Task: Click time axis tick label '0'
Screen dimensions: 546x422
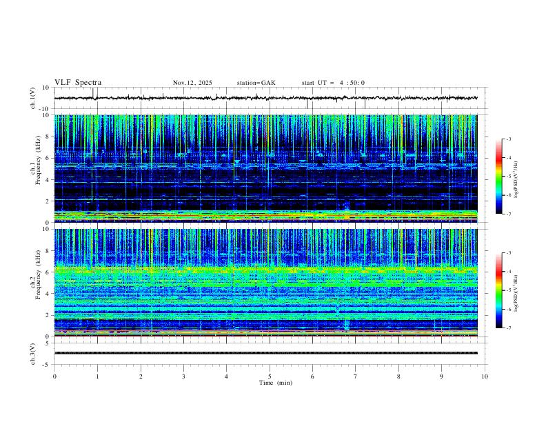Action: (54, 376)
